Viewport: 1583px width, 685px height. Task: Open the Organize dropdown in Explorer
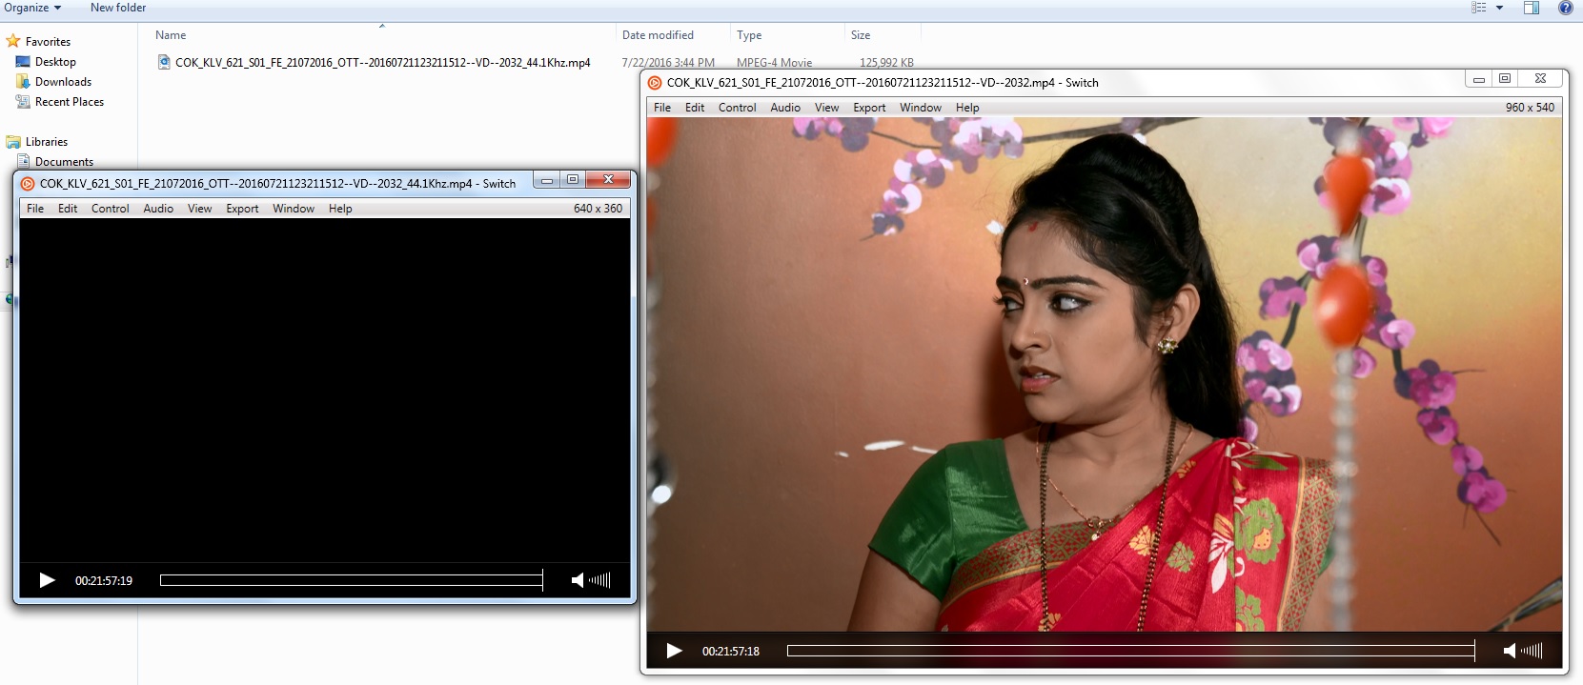pyautogui.click(x=32, y=8)
